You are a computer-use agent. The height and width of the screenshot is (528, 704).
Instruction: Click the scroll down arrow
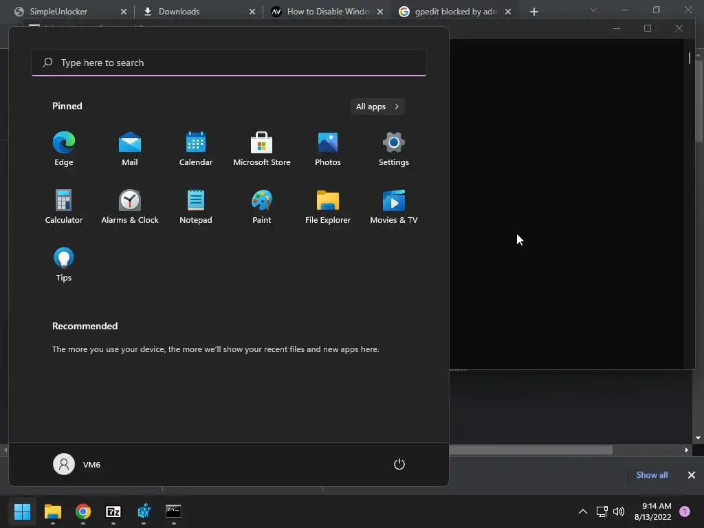[x=698, y=438]
